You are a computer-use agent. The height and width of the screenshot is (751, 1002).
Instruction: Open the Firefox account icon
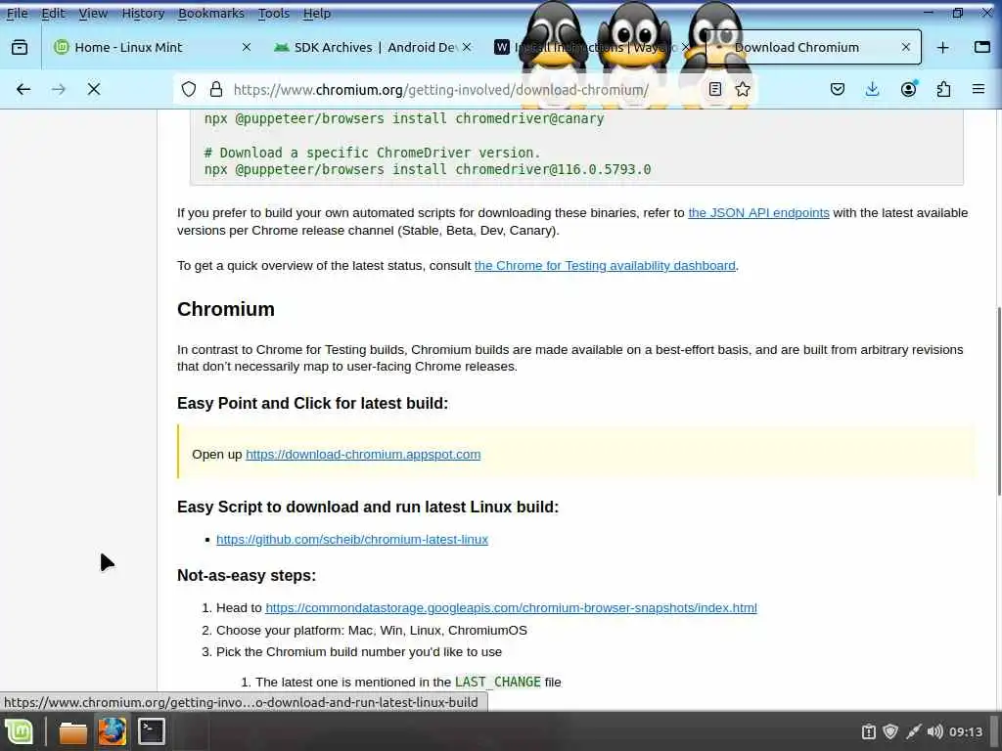[x=908, y=89]
